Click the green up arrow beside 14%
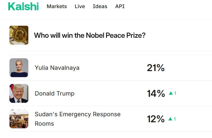212x138 pixels. pyautogui.click(x=171, y=93)
